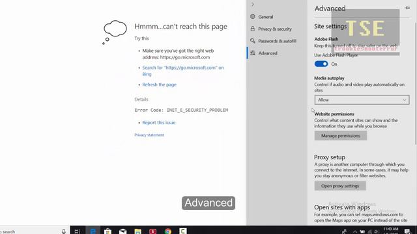Viewport: 417px width, 234px height.
Task: Click the Microsoft Edge taskbar icon
Action: click(x=93, y=231)
